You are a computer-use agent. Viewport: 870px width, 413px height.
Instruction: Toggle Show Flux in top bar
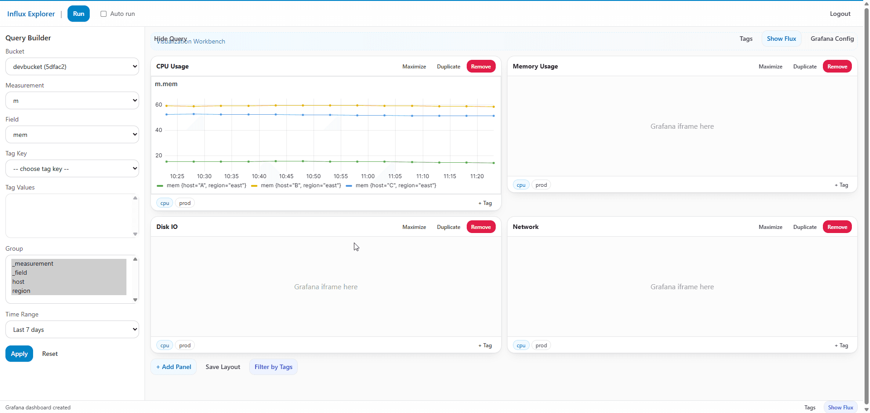(781, 39)
